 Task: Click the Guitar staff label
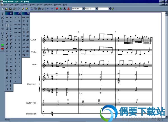tap(33, 40)
